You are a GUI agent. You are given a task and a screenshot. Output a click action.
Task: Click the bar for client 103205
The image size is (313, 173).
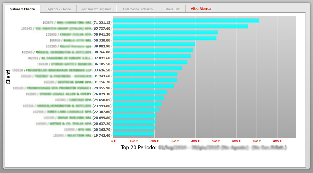[154, 44]
